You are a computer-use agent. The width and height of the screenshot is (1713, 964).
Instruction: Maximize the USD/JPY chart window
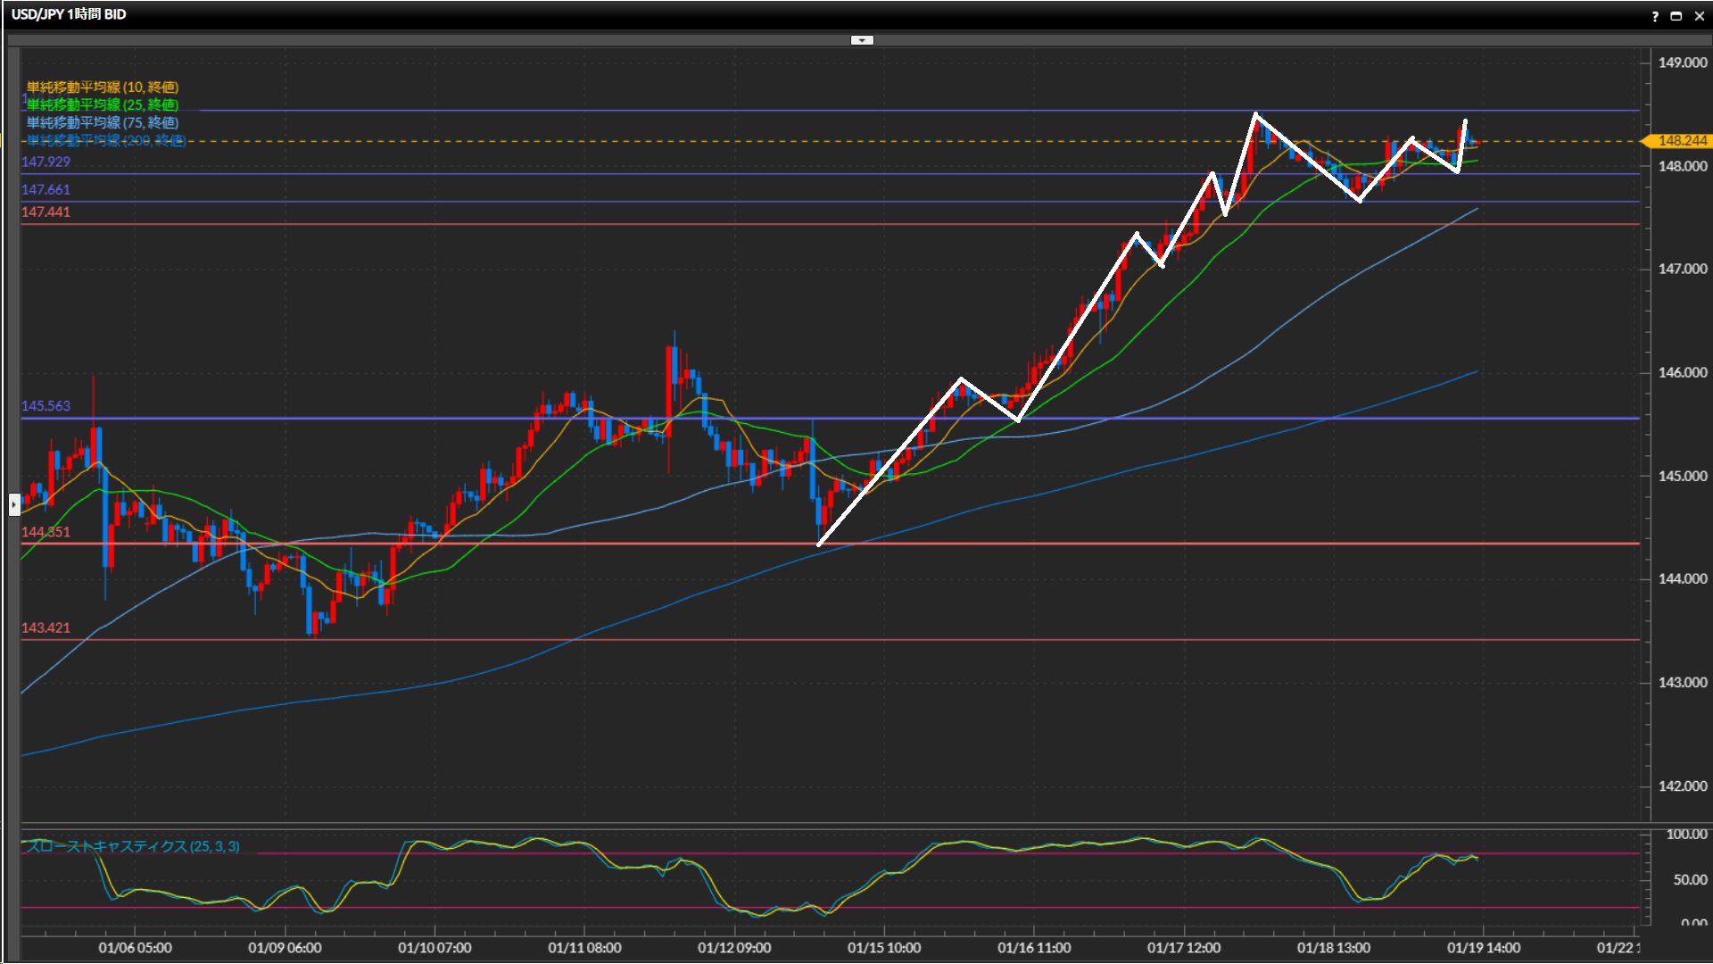coord(1676,16)
